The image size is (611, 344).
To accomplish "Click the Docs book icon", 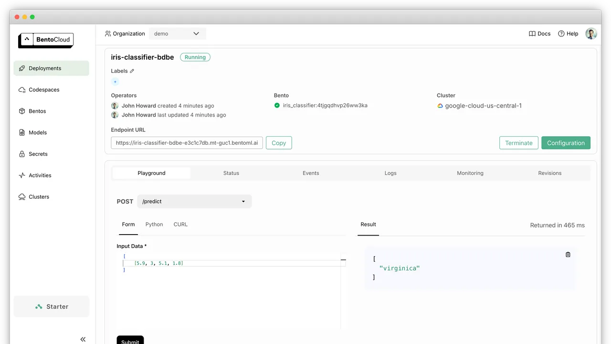I will coord(532,34).
